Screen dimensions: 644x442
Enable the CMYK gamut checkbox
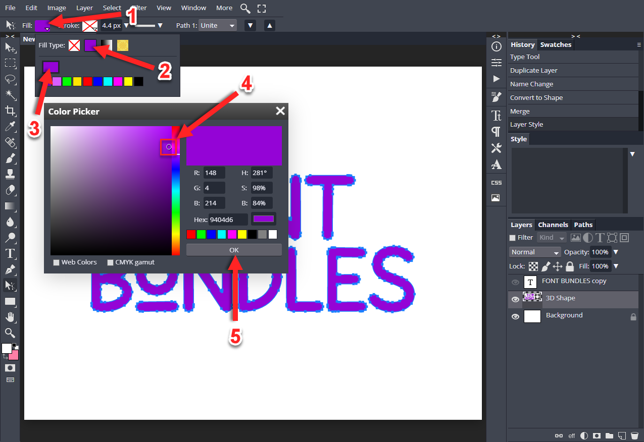(x=110, y=262)
